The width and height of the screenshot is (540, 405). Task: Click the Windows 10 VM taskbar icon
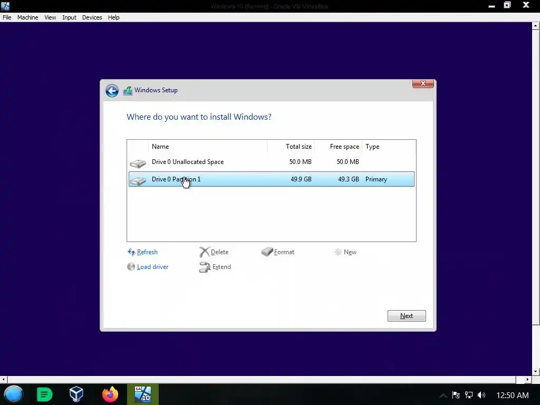[x=143, y=394]
